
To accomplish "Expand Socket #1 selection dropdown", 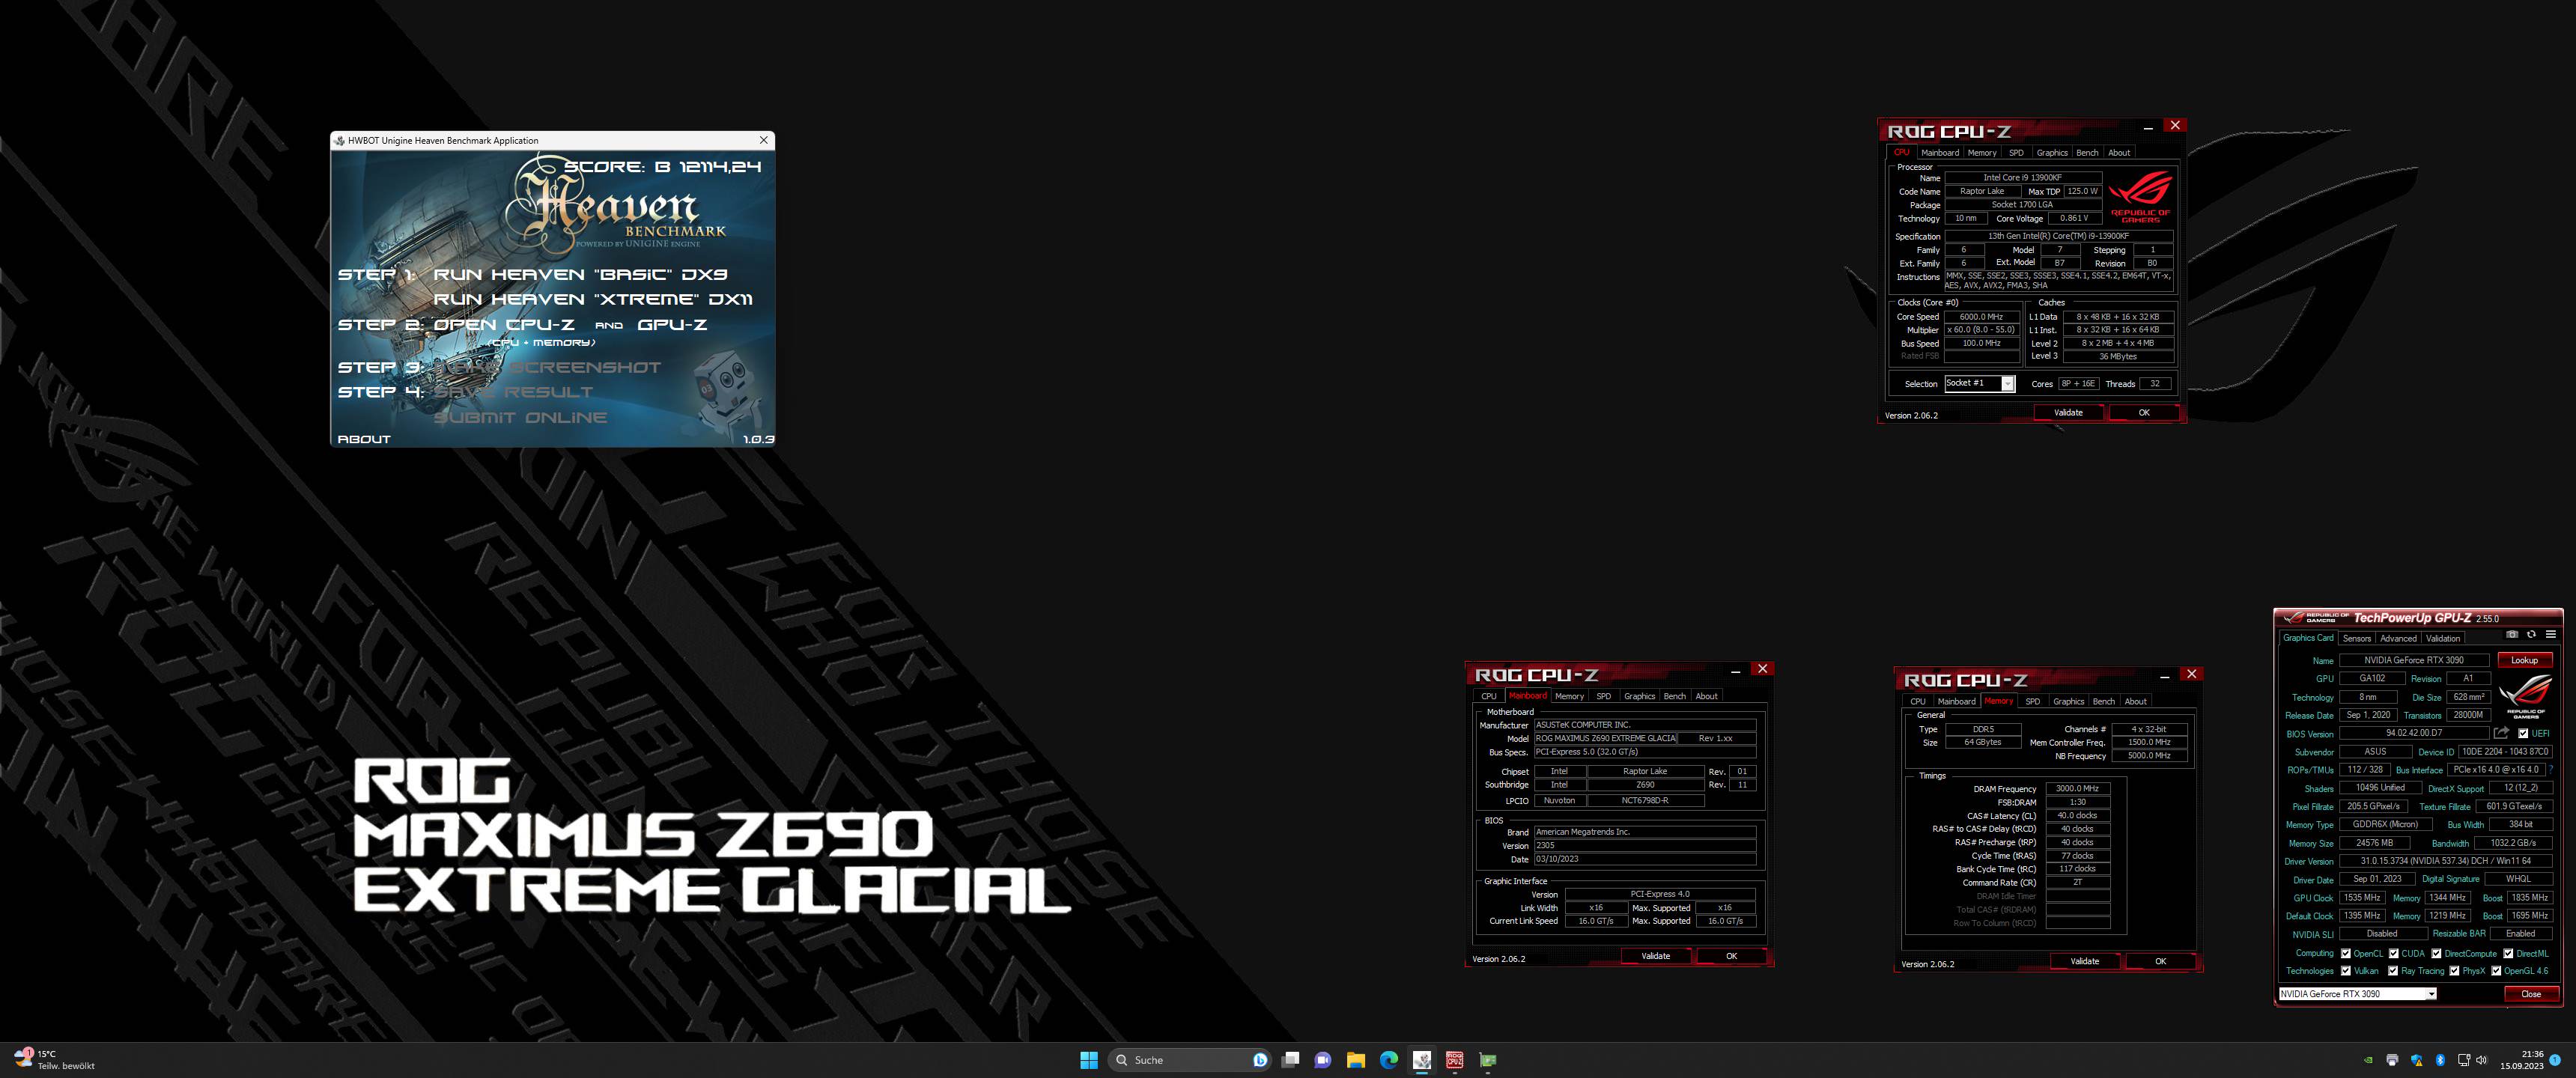I will click(x=2007, y=384).
